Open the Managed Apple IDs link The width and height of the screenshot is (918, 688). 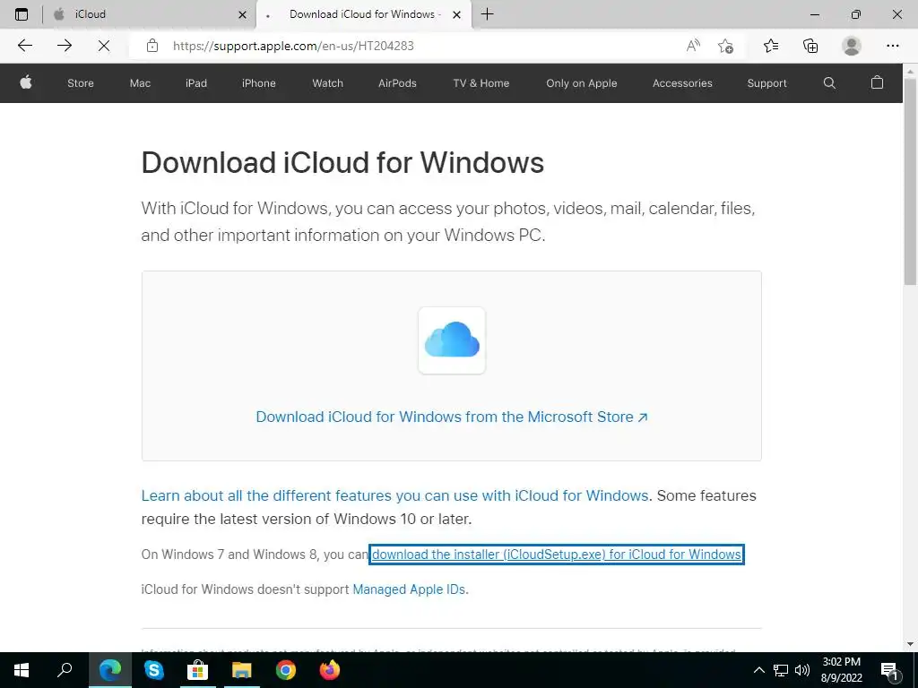click(x=409, y=589)
